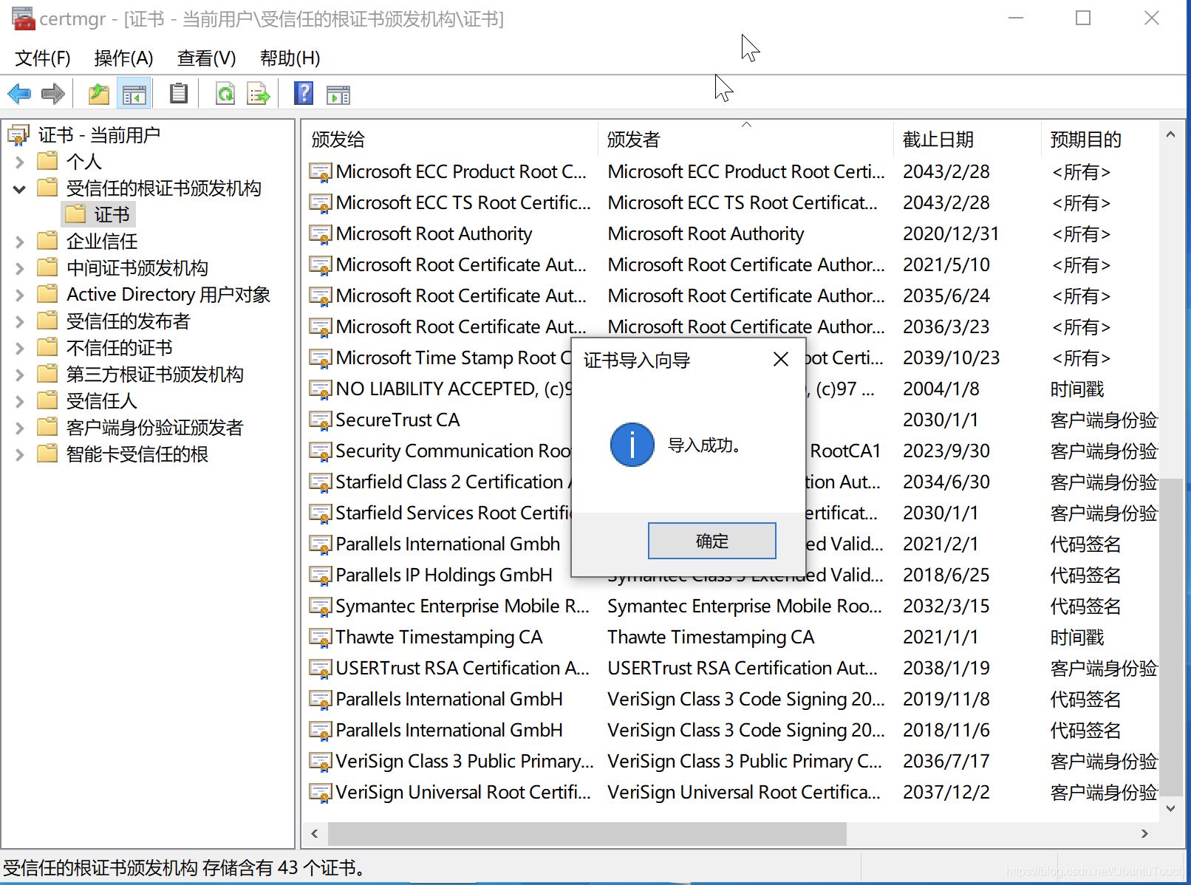Image resolution: width=1191 pixels, height=885 pixels.
Task: Sort list by 截止日期 column header
Action: 938,140
